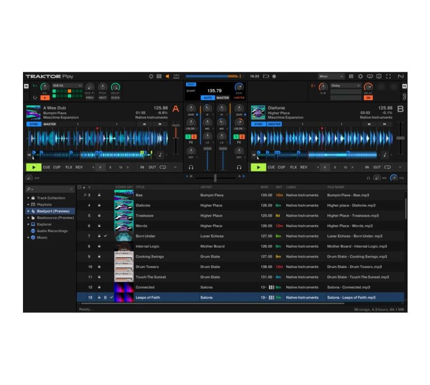This screenshot has width=430, height=385.
Task: Click the musical note icon on Deck B
Action: pyautogui.click(x=385, y=155)
